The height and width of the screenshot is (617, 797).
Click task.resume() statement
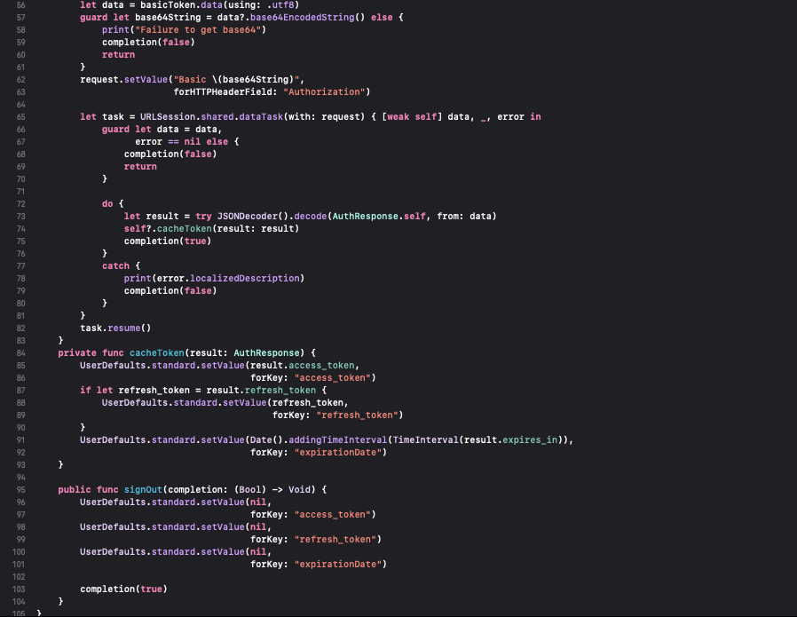tap(115, 328)
